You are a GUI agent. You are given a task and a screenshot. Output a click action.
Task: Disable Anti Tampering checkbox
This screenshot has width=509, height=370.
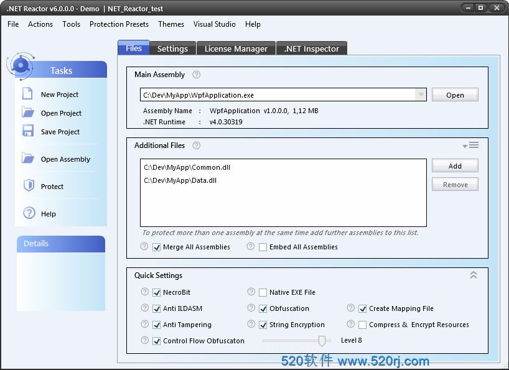pos(156,325)
